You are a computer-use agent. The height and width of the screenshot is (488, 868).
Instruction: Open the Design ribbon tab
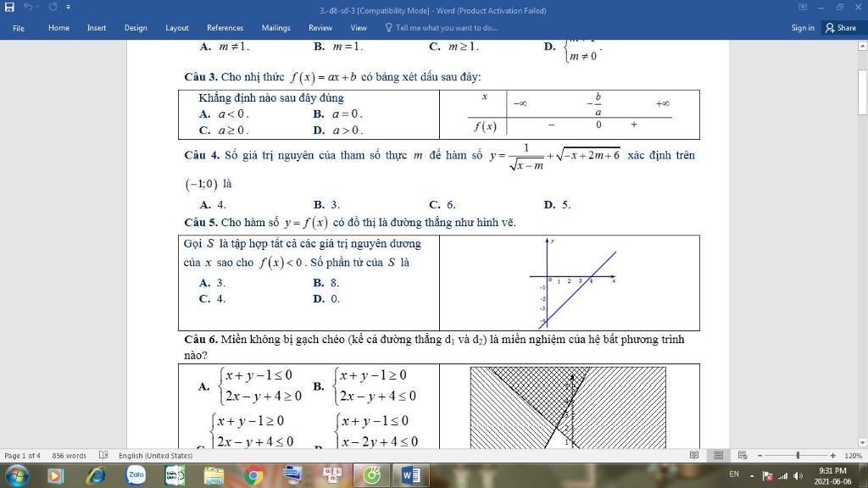point(136,28)
